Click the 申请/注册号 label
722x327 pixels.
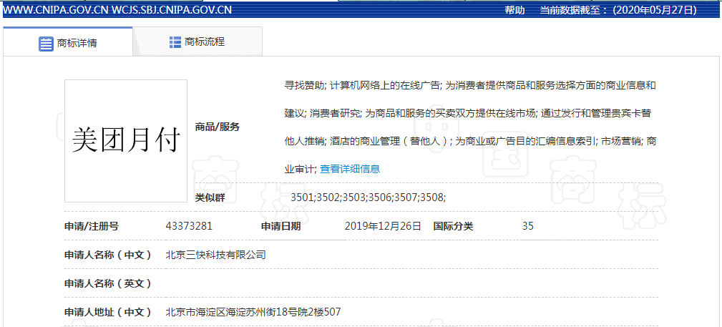tap(92, 226)
